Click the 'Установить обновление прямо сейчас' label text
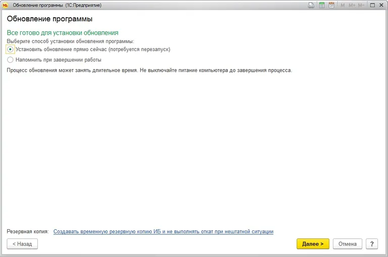This screenshot has width=388, height=257. point(92,49)
